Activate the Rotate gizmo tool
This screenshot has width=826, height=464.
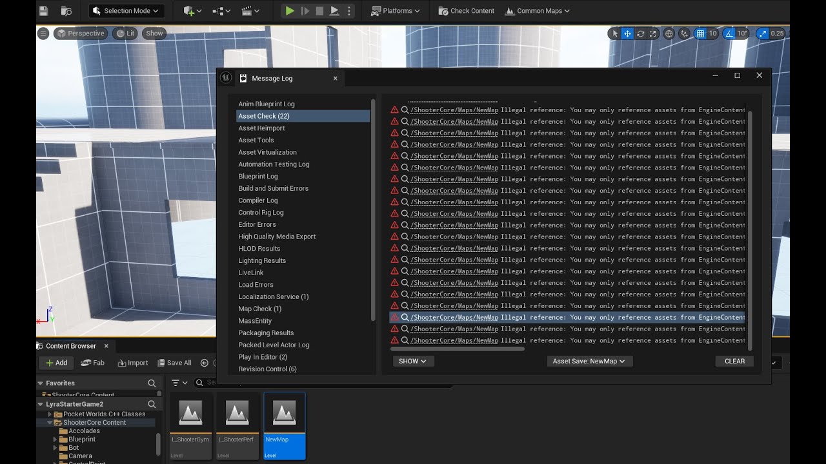pos(640,34)
